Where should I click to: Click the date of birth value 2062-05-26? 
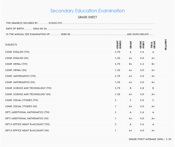click(40, 29)
